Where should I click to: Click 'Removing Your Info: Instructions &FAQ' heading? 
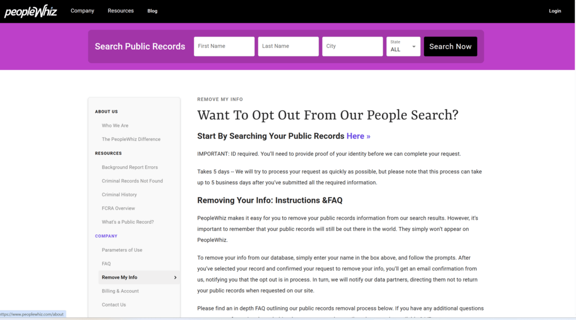(269, 201)
